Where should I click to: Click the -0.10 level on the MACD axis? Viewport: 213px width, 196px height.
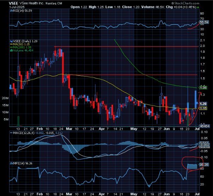203,157
